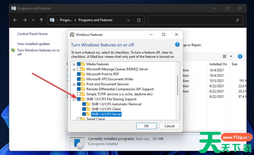Viewport: 254px width, 155px height.
Task: Go up one level with the Up arrow
Action: (42, 20)
